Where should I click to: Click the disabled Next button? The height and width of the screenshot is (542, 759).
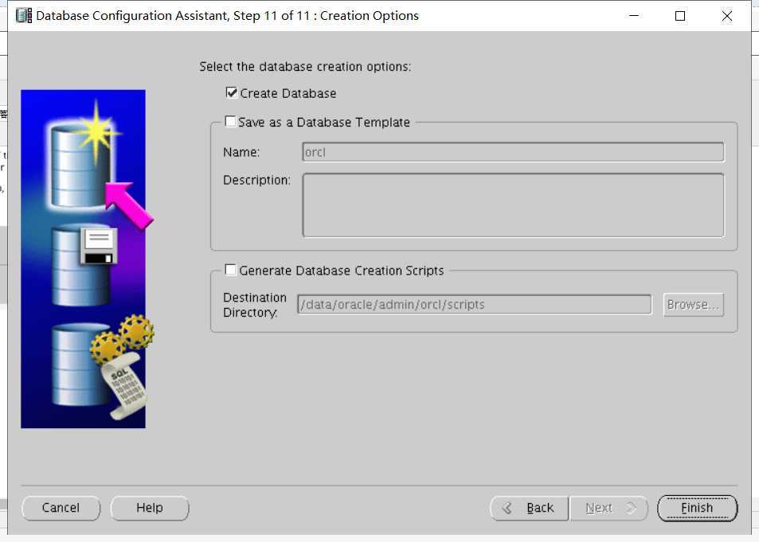609,508
